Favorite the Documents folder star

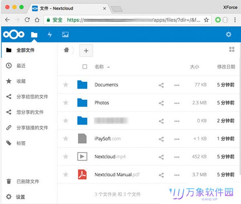66,85
